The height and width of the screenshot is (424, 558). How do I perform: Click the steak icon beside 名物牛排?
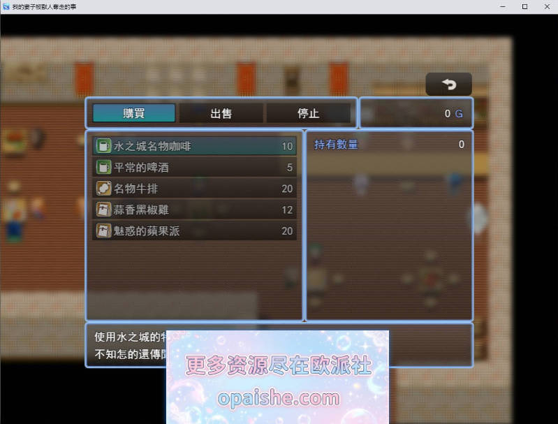tap(103, 189)
